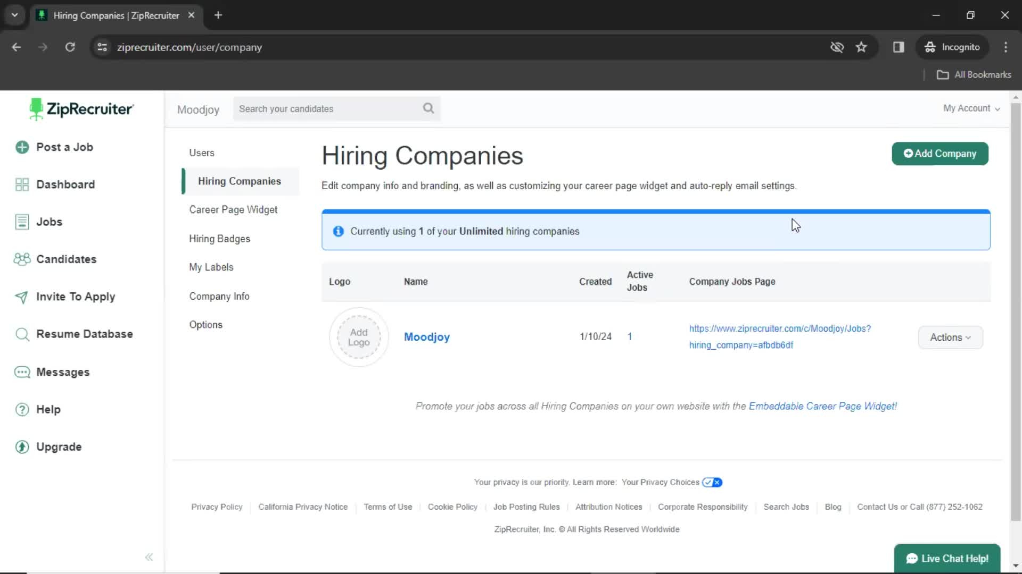Open the browser side panel
Image resolution: width=1022 pixels, height=574 pixels.
(899, 47)
